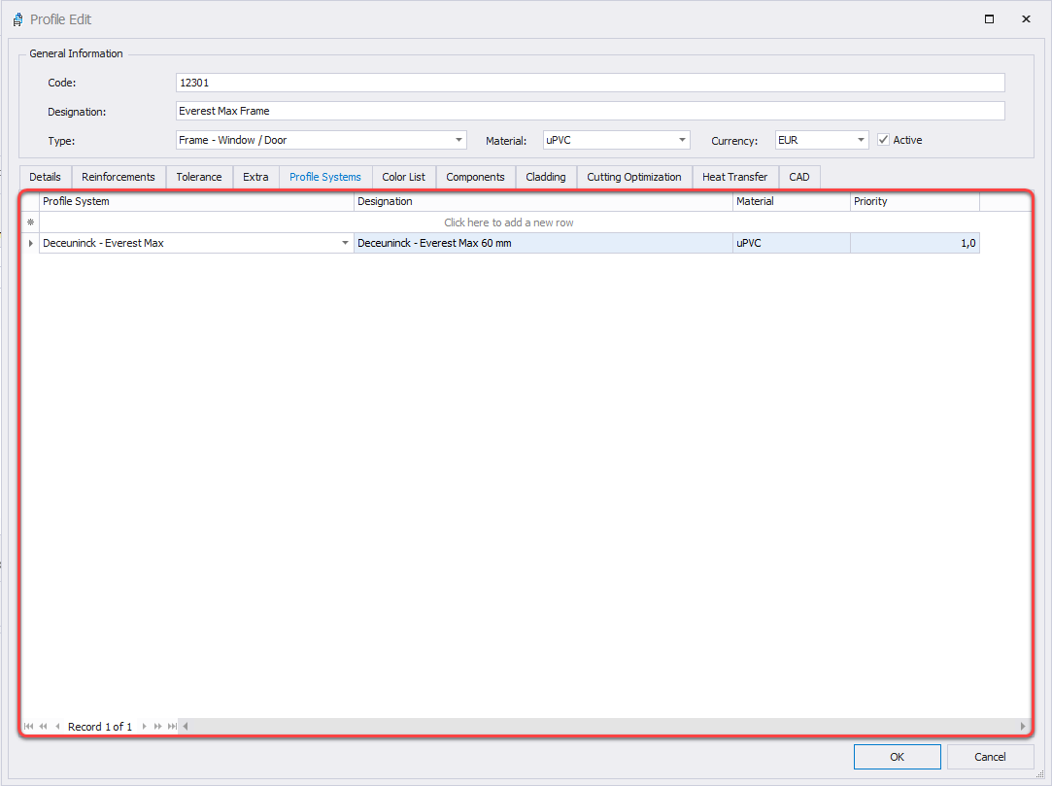
Task: Open the Type dropdown
Action: click(x=458, y=141)
